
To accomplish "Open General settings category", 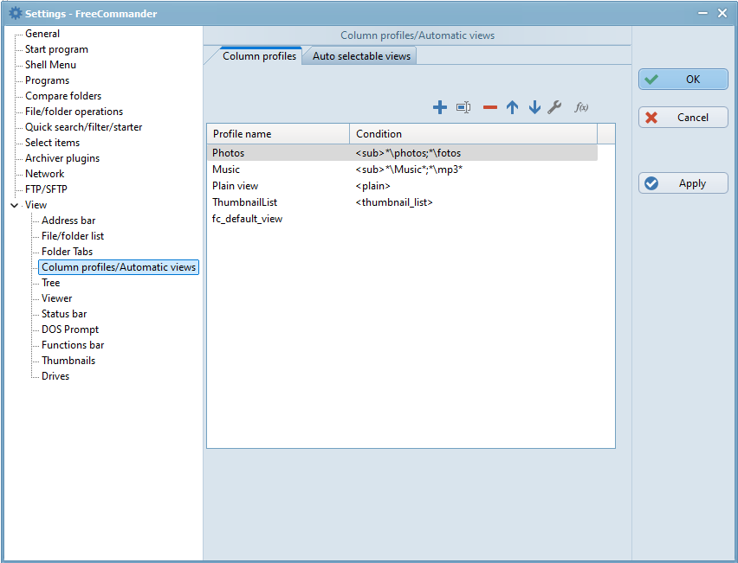I will pyautogui.click(x=42, y=34).
